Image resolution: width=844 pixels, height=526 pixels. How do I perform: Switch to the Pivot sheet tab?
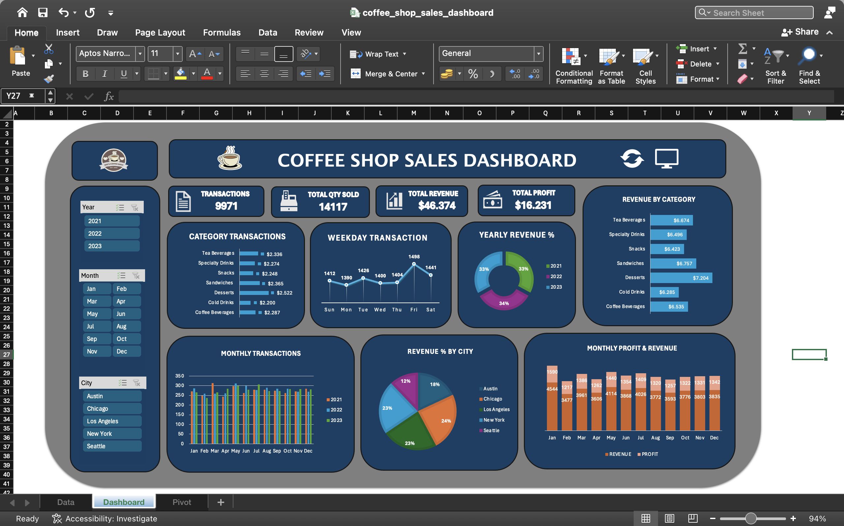pyautogui.click(x=181, y=502)
